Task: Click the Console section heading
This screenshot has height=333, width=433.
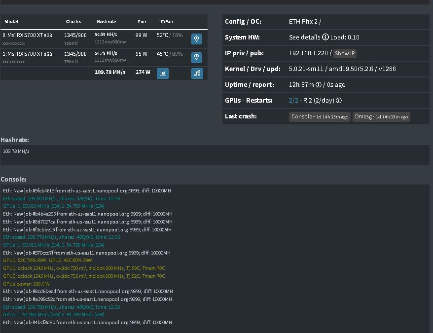Action: (13, 180)
